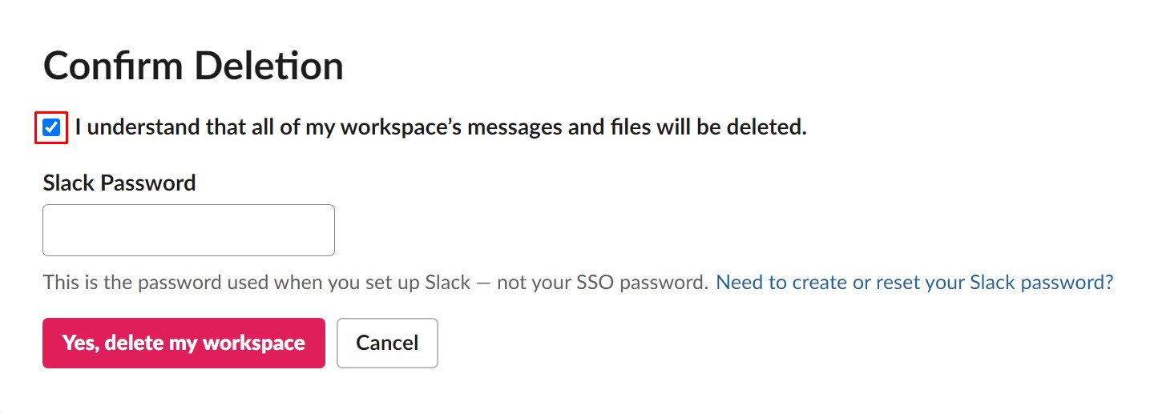1150x414 pixels.
Task: Click the "Slack Password" field label
Action: click(119, 183)
